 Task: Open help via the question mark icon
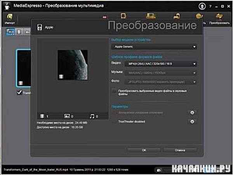(210, 6)
